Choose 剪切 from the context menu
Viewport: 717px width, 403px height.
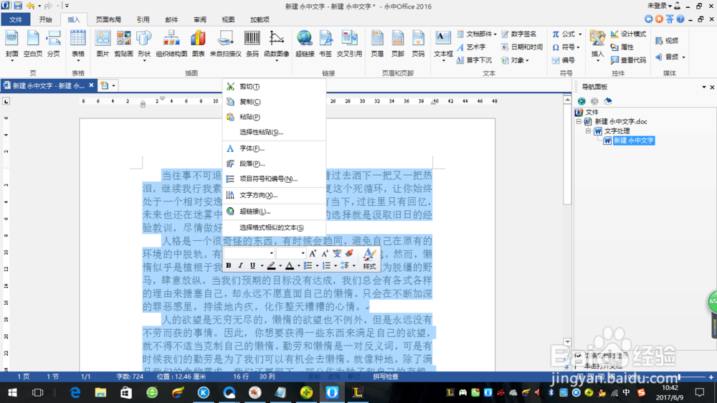(x=275, y=87)
